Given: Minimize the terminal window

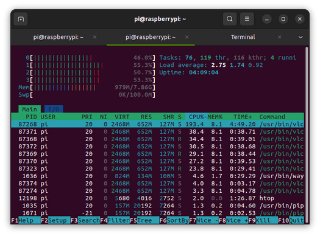Looking at the screenshot, I should click(266, 19).
